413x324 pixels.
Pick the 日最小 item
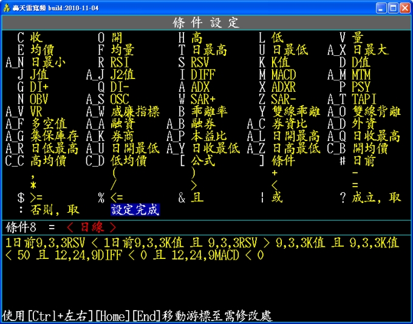(x=49, y=63)
